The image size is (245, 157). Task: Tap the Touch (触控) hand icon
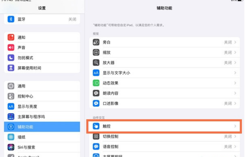(x=96, y=126)
